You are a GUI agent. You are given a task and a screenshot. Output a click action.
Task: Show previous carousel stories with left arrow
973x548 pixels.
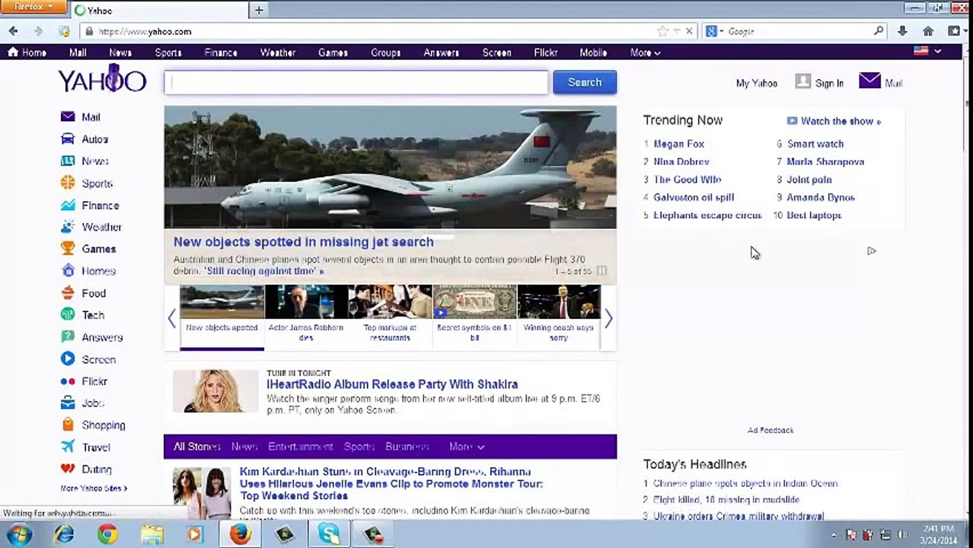tap(171, 319)
